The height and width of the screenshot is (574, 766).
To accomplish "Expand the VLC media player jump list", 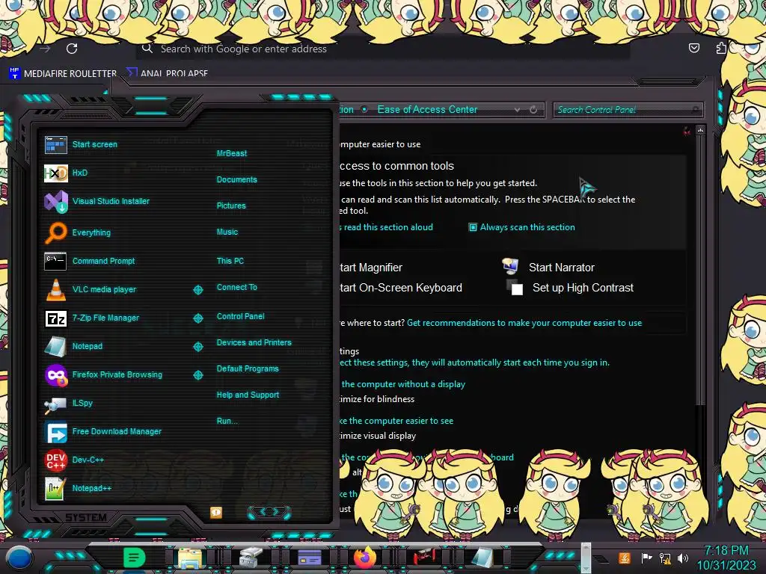I will (x=198, y=290).
